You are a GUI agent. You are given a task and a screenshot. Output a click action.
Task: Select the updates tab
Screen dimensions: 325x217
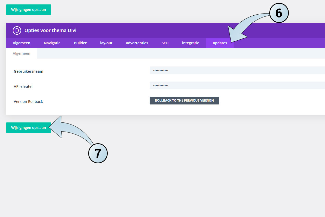point(220,43)
